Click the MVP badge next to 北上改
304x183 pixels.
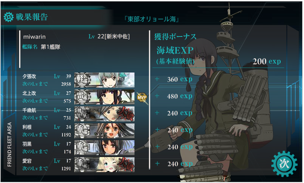[142, 97]
